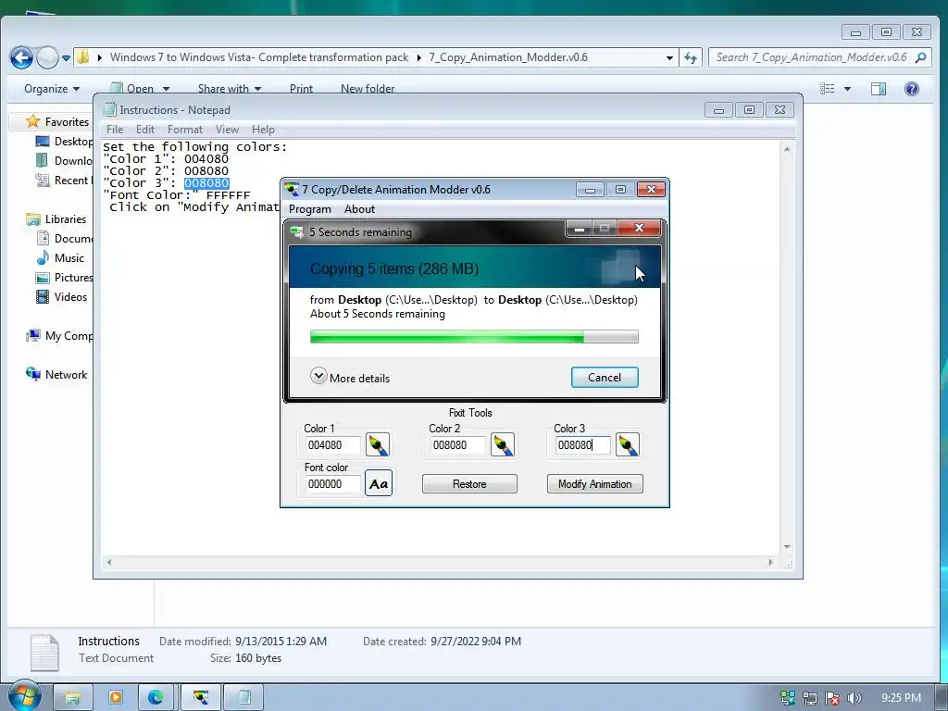The width and height of the screenshot is (948, 711).
Task: Open Notepad Format menu
Action: point(185,130)
